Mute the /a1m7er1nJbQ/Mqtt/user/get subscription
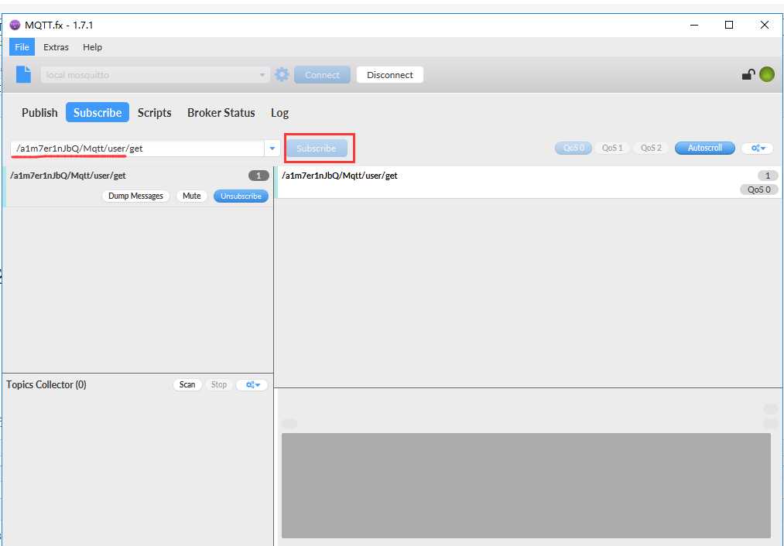 tap(191, 196)
